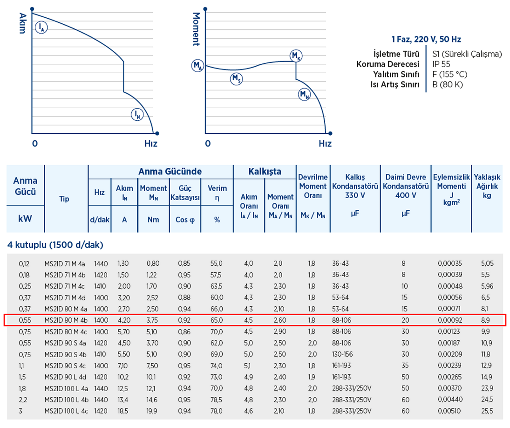Select the moment value "19,9"
Viewport: 510px width, 428px height.
[x=151, y=411]
